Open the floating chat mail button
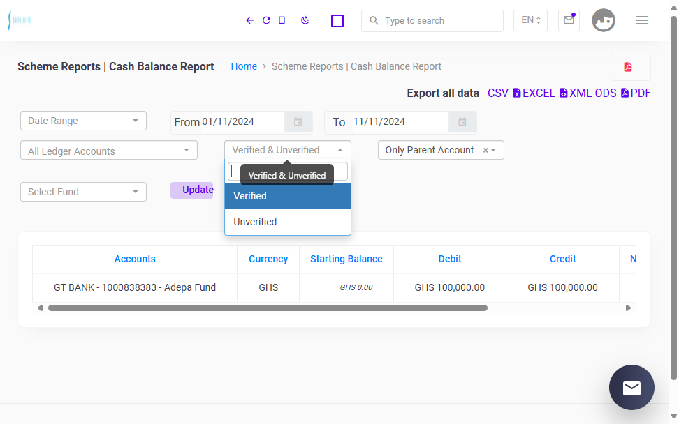The image size is (679, 424). 631,387
